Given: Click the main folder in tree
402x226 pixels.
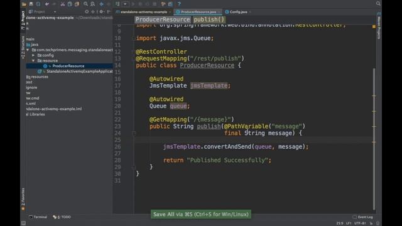Looking at the screenshot, I should click(30, 39).
